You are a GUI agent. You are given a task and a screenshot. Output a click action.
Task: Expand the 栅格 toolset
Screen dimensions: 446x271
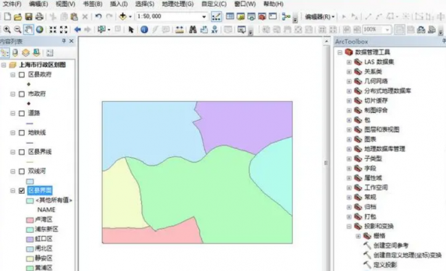click(x=358, y=236)
